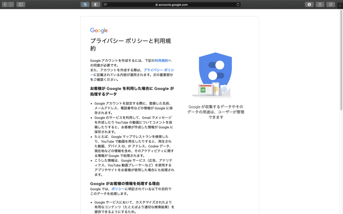
Task: Click the lock icon in address bar
Action: 156,4
